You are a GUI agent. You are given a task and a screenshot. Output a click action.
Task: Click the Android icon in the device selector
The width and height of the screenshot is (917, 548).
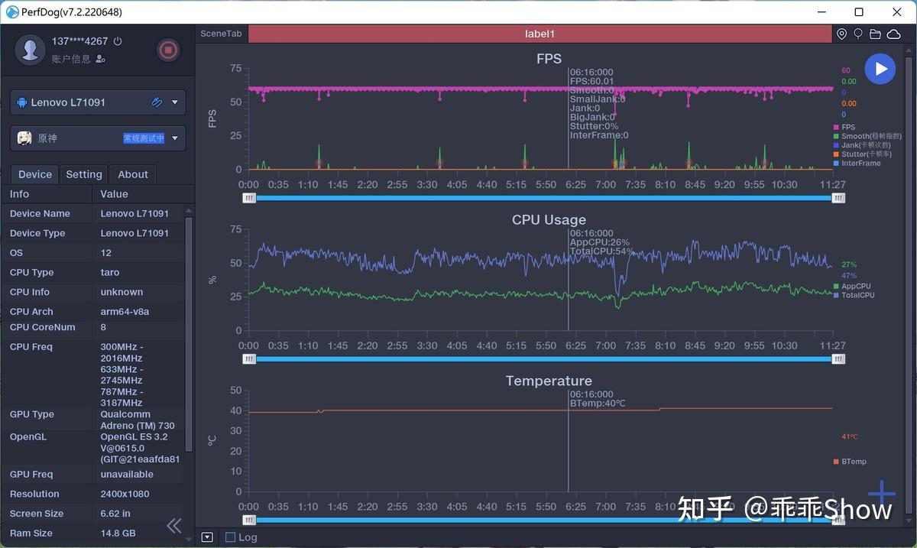point(22,102)
